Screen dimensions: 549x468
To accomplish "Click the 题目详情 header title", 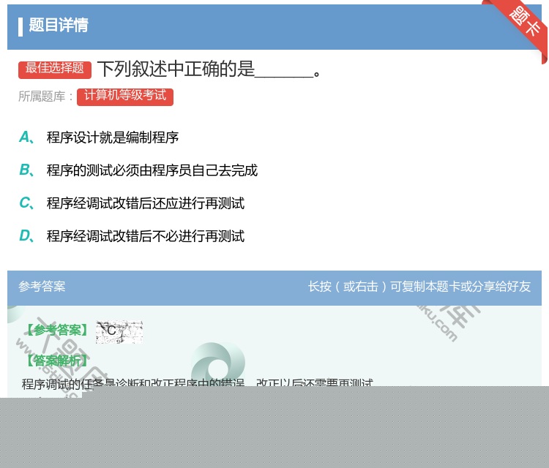I will (59, 25).
